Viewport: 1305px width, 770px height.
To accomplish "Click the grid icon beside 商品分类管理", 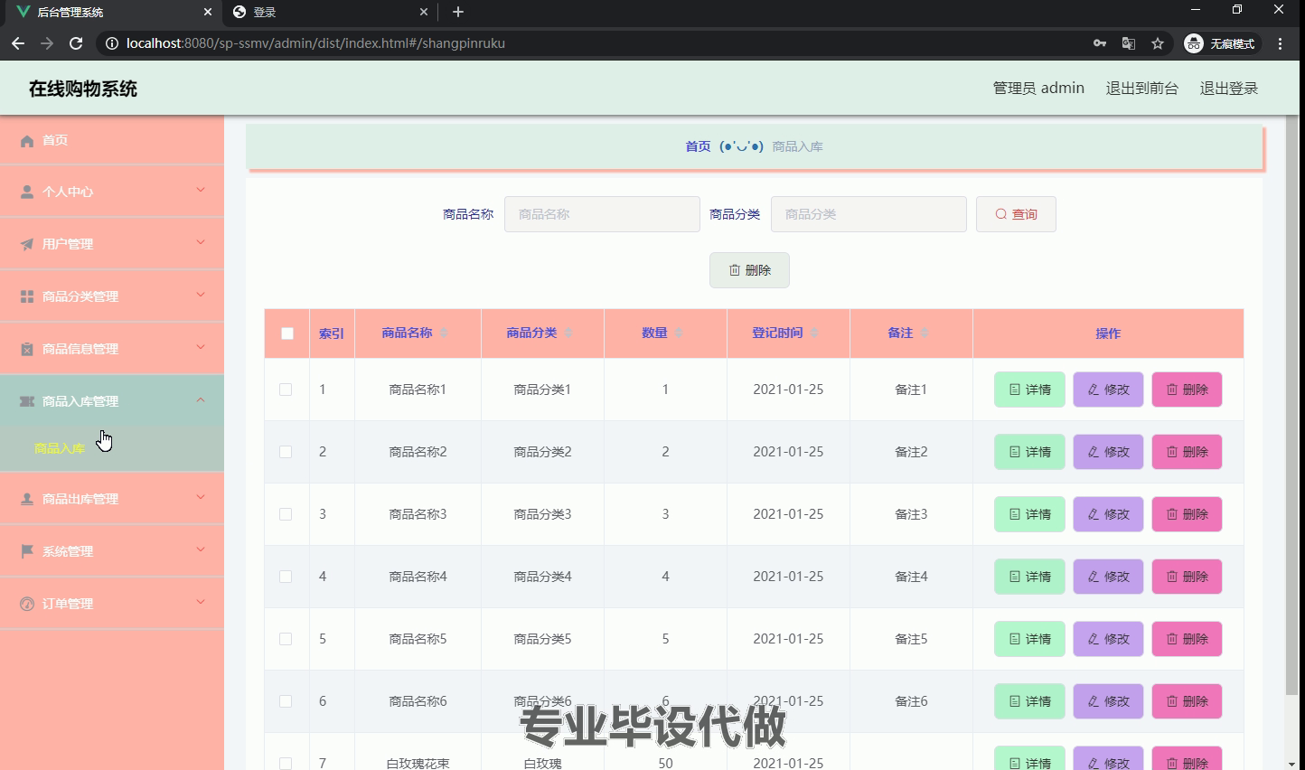I will pyautogui.click(x=27, y=297).
